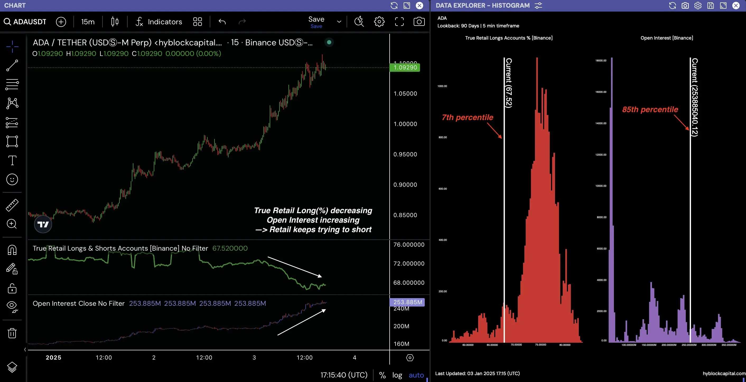The height and width of the screenshot is (382, 746).
Task: Toggle log scale on price axis
Action: tap(397, 375)
